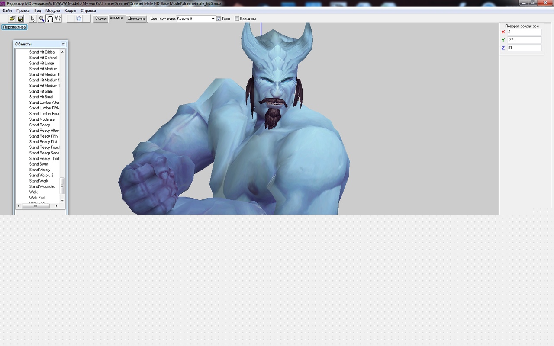Select the arrow pointer tool
Viewport: 554px width, 346px height.
coord(33,19)
